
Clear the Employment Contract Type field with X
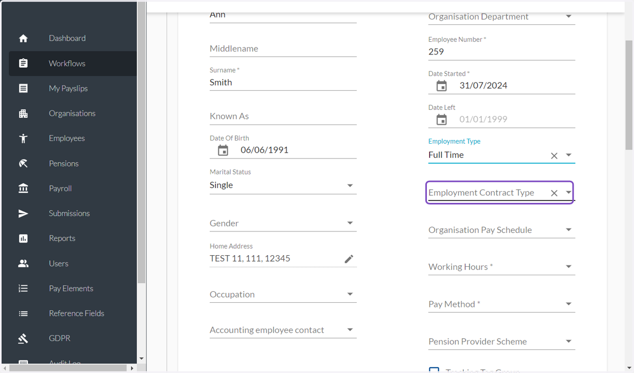click(554, 193)
